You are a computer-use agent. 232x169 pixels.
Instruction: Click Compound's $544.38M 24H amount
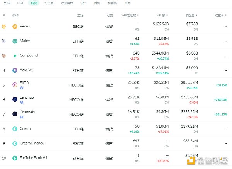(160, 53)
